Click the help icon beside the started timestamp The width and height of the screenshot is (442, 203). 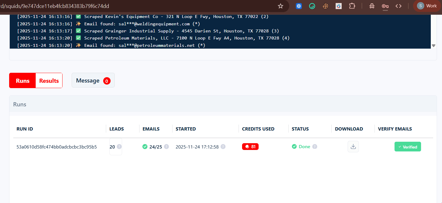pos(223,146)
